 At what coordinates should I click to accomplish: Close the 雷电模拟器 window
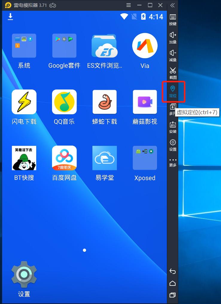(x=160, y=5)
